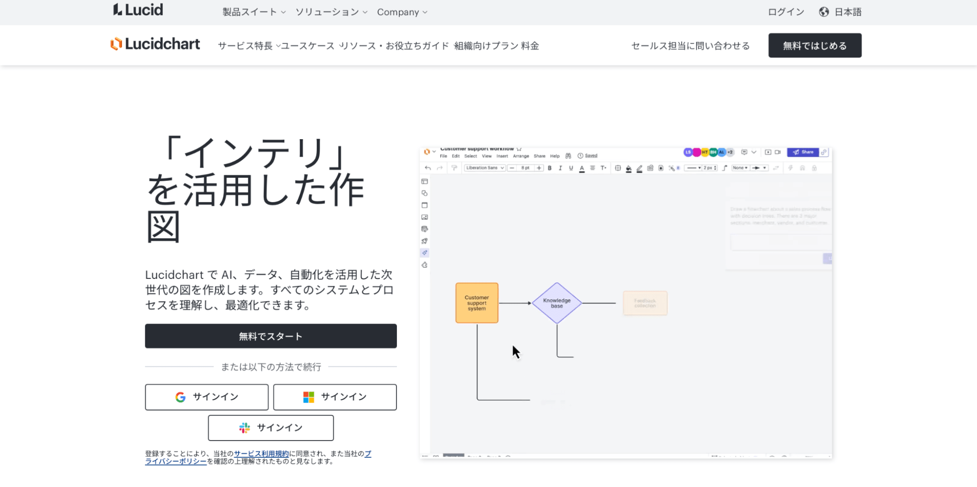977x487 pixels.
Task: Click the 無料でスタート button
Action: 271,336
